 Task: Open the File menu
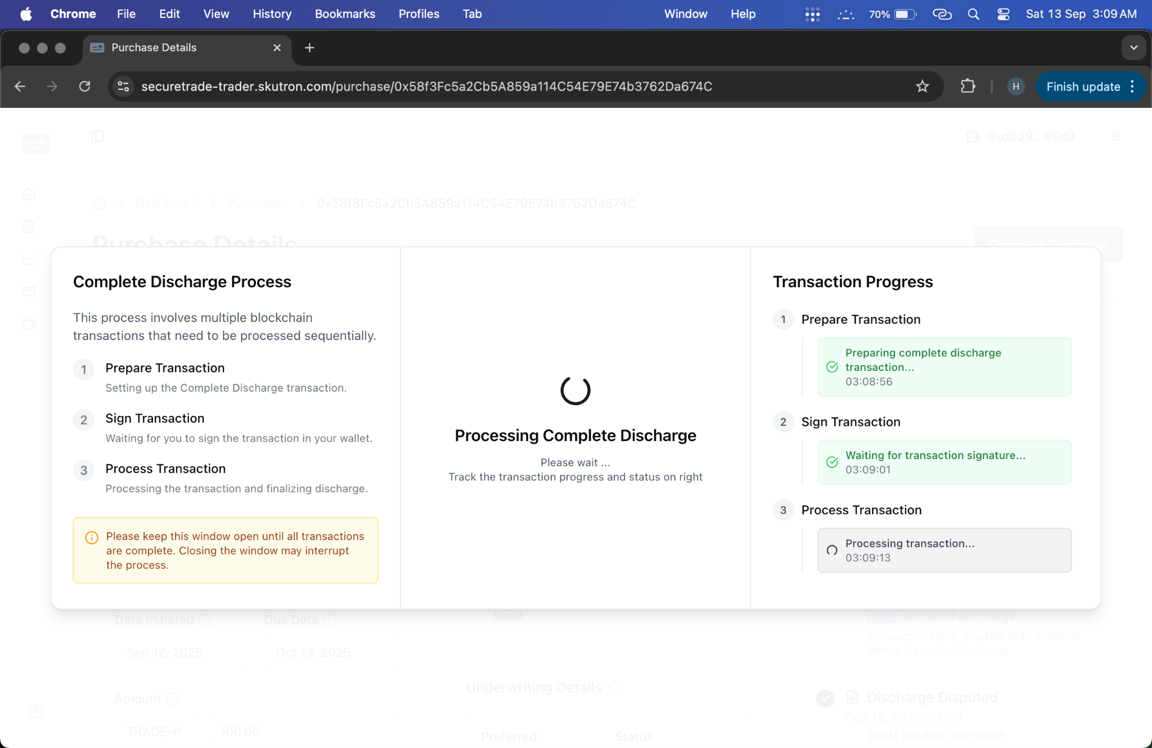tap(126, 14)
